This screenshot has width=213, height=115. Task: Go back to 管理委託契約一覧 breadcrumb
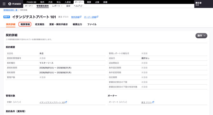pos(10,10)
